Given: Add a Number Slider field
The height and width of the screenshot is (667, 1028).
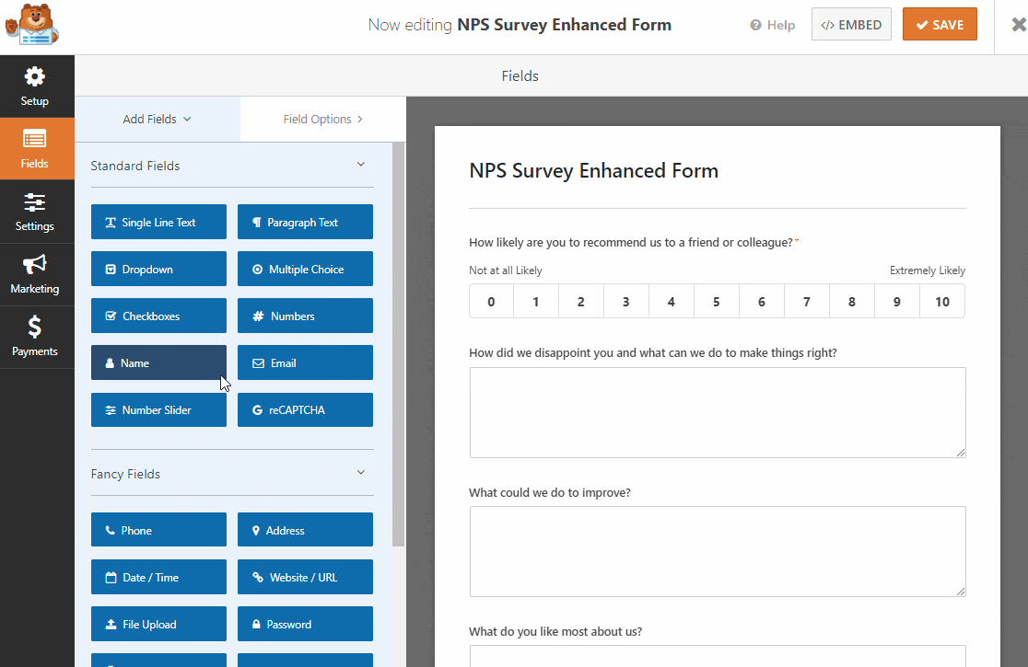Looking at the screenshot, I should (x=158, y=409).
